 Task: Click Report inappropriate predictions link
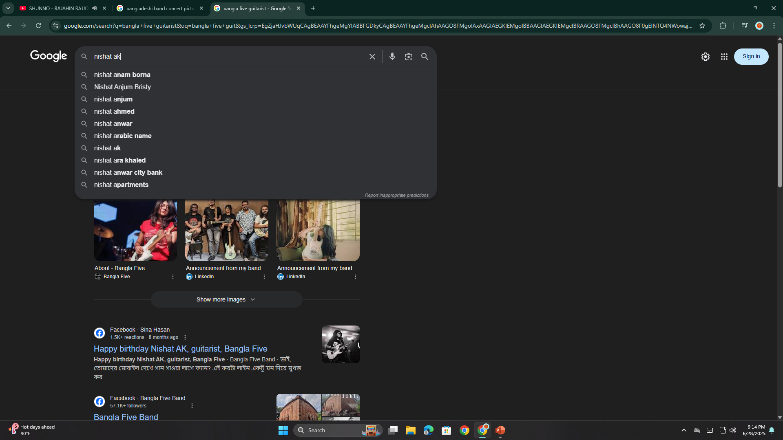(x=396, y=196)
